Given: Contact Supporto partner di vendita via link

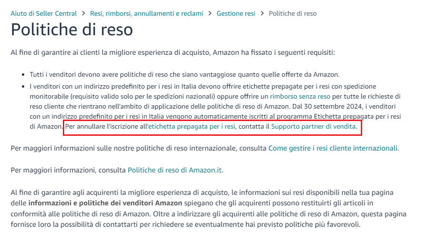Looking at the screenshot, I should (313, 126).
